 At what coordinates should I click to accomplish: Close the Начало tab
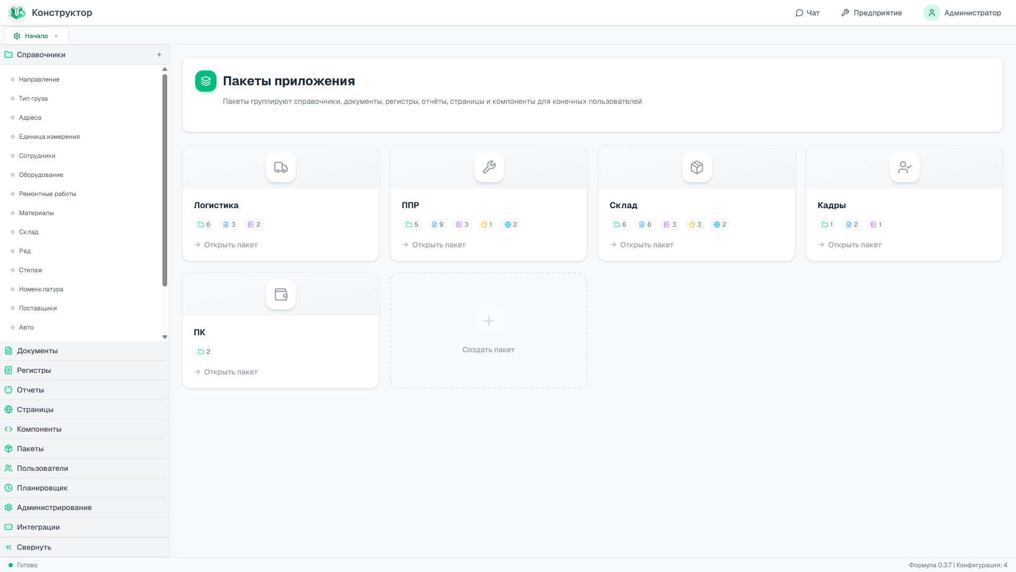(x=56, y=36)
